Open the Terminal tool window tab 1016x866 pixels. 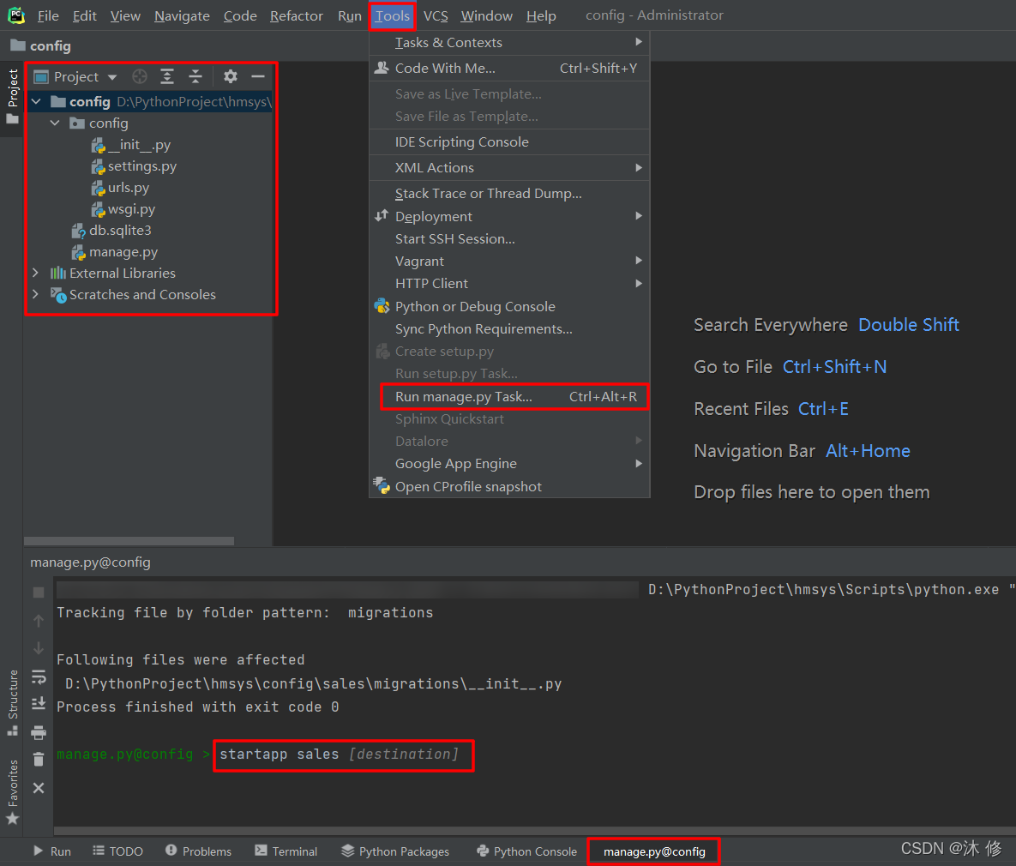[286, 851]
